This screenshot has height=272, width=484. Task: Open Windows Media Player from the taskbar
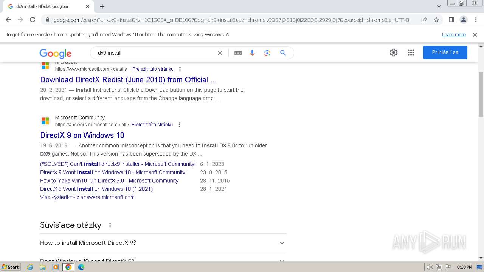[x=56, y=267]
